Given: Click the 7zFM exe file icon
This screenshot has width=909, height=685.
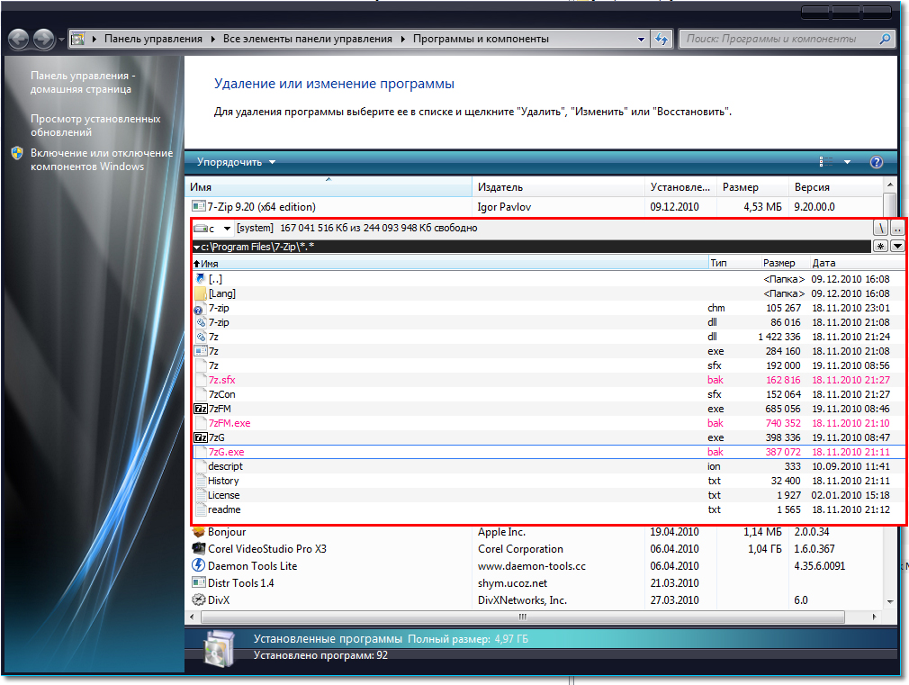Looking at the screenshot, I should (201, 409).
